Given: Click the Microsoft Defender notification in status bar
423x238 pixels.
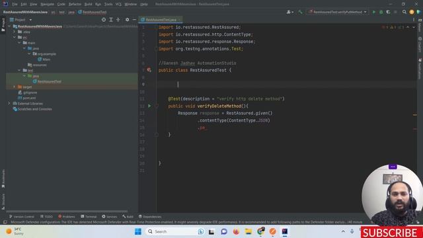Looking at the screenshot, I should pyautogui.click(x=186, y=222).
